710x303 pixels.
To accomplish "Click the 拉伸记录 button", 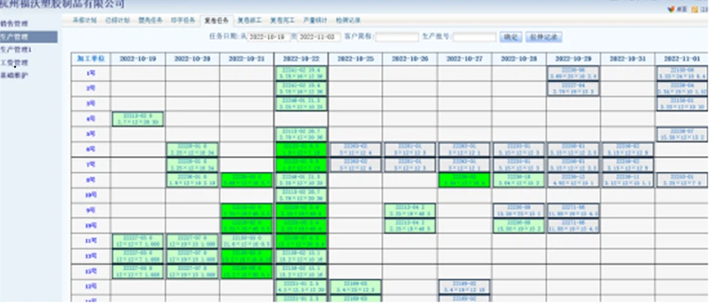I will [544, 37].
